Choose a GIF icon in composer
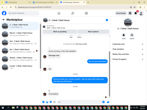 pyautogui.click(x=54, y=102)
